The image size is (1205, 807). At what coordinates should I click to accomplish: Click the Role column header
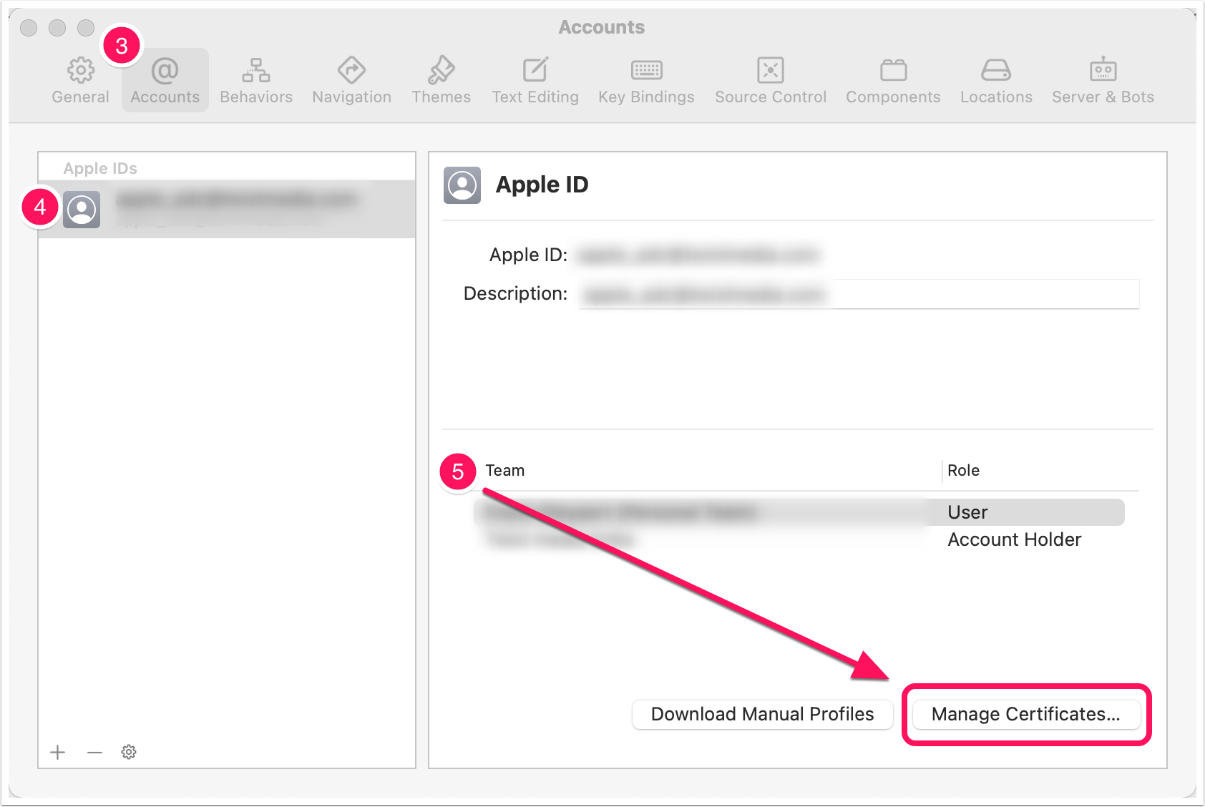coord(963,470)
